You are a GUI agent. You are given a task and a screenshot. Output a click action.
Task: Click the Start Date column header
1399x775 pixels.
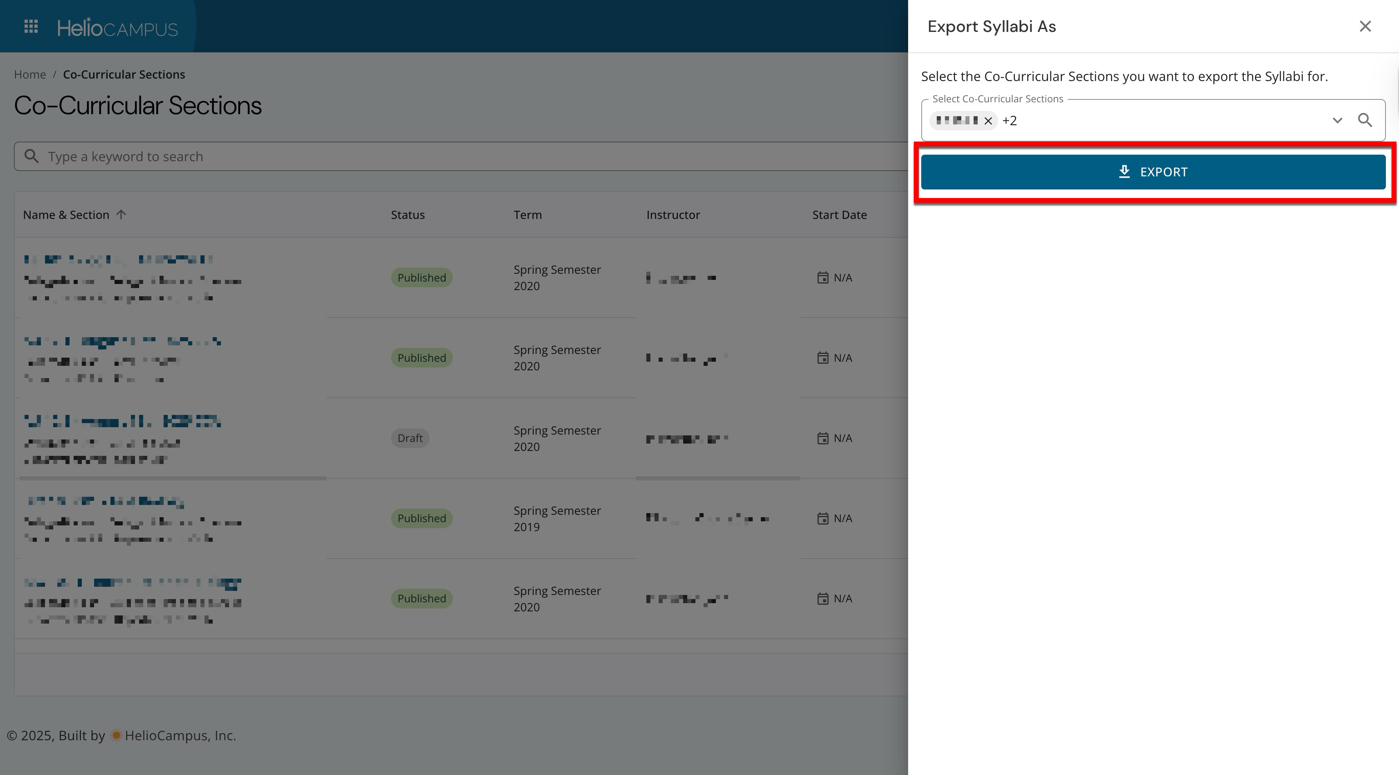839,214
